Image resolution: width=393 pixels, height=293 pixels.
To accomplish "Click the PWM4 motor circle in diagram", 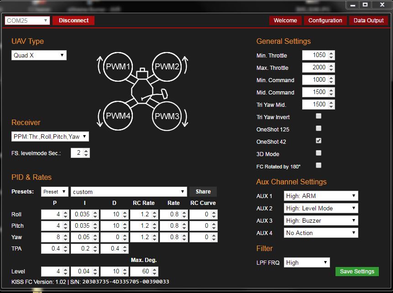I will [118, 116].
